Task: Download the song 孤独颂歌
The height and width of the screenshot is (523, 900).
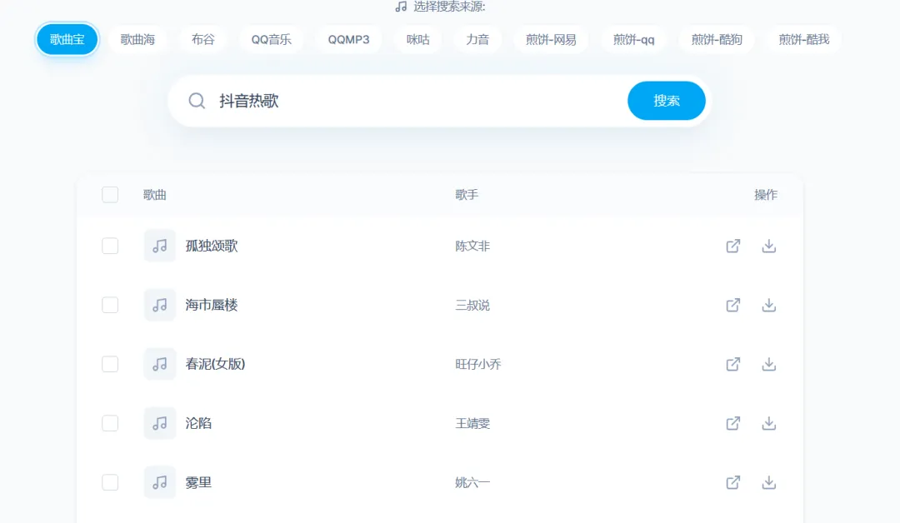Action: pyautogui.click(x=768, y=246)
